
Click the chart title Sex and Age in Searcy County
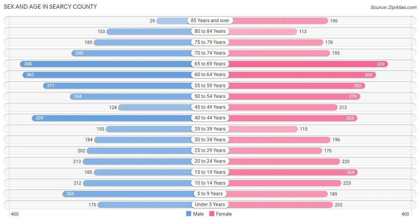point(50,7)
